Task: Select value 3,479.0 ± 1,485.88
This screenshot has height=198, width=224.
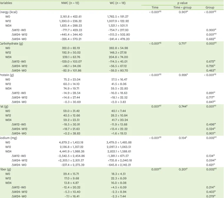Action: [119, 142]
